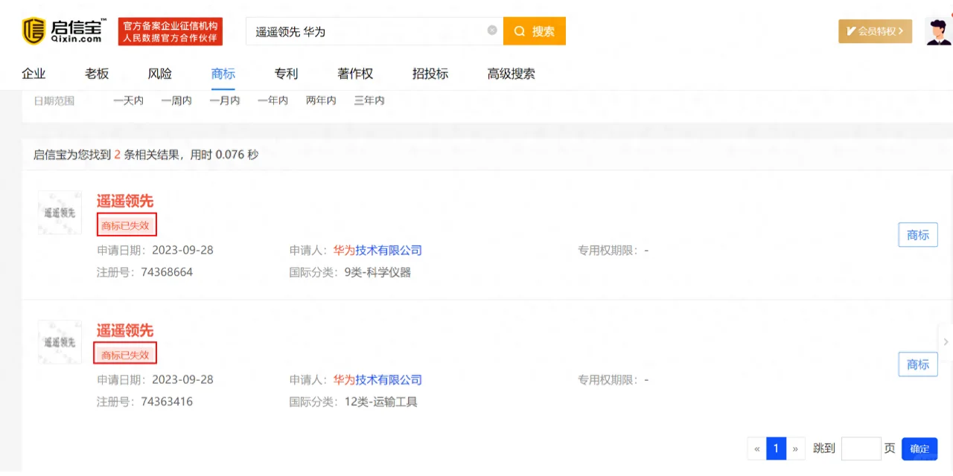Open 会员特权 membership privileges
The height and width of the screenshot is (476, 953).
click(875, 31)
